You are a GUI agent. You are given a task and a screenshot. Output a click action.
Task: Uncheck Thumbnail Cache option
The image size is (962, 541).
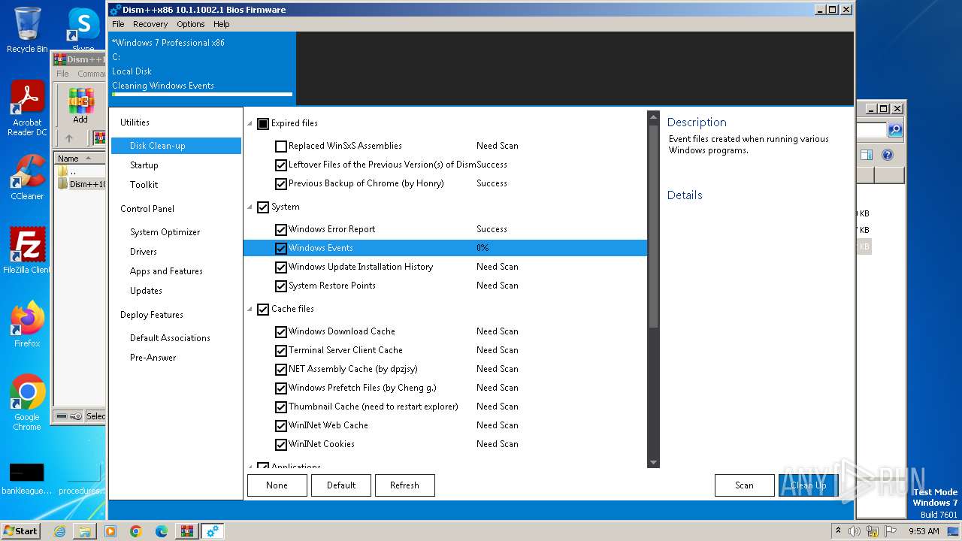click(281, 407)
